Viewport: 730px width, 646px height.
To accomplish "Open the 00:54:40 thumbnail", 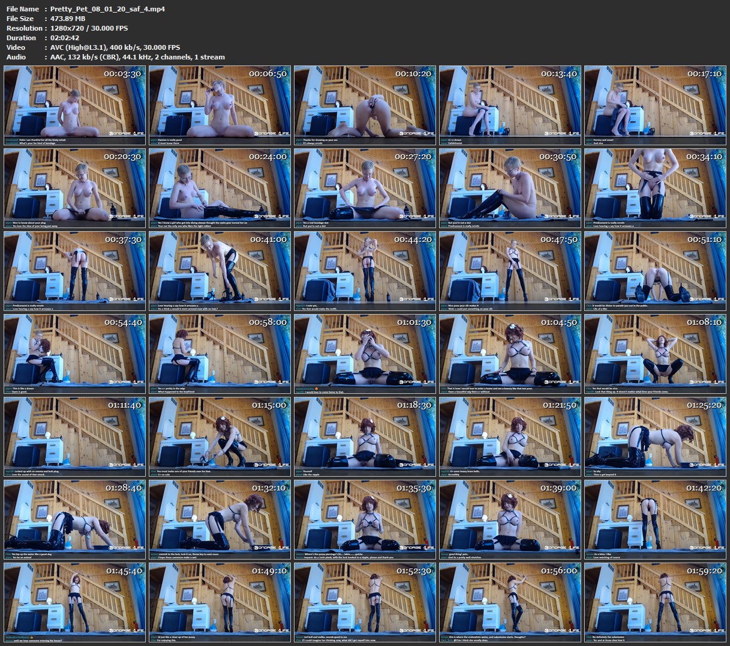I will [x=74, y=354].
